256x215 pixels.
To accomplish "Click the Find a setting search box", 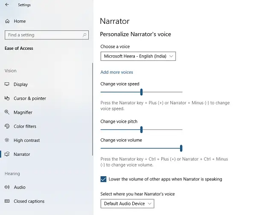I will pos(43,35).
